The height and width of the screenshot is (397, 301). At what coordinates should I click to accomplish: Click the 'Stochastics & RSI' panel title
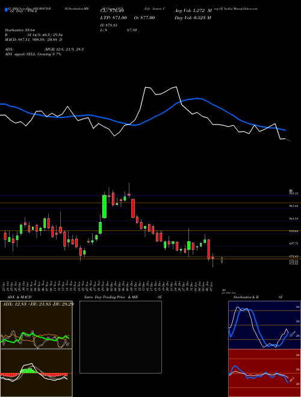pyautogui.click(x=258, y=297)
